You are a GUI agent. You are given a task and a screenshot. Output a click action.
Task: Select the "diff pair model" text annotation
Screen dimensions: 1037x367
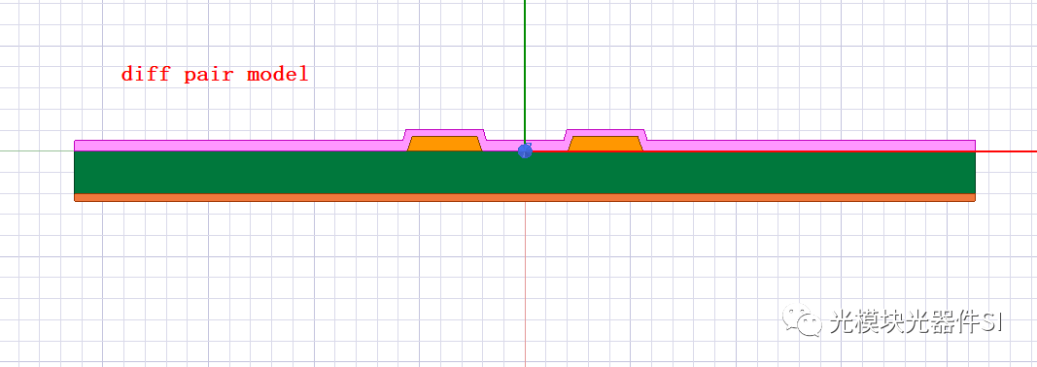215,74
